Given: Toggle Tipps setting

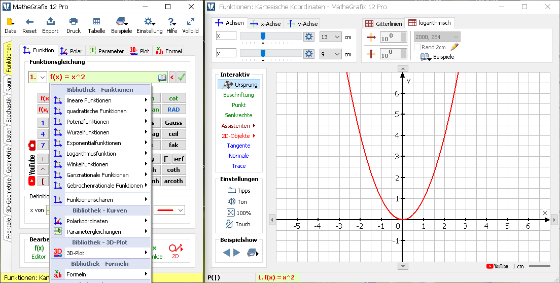Looking at the screenshot, I should tap(239, 191).
